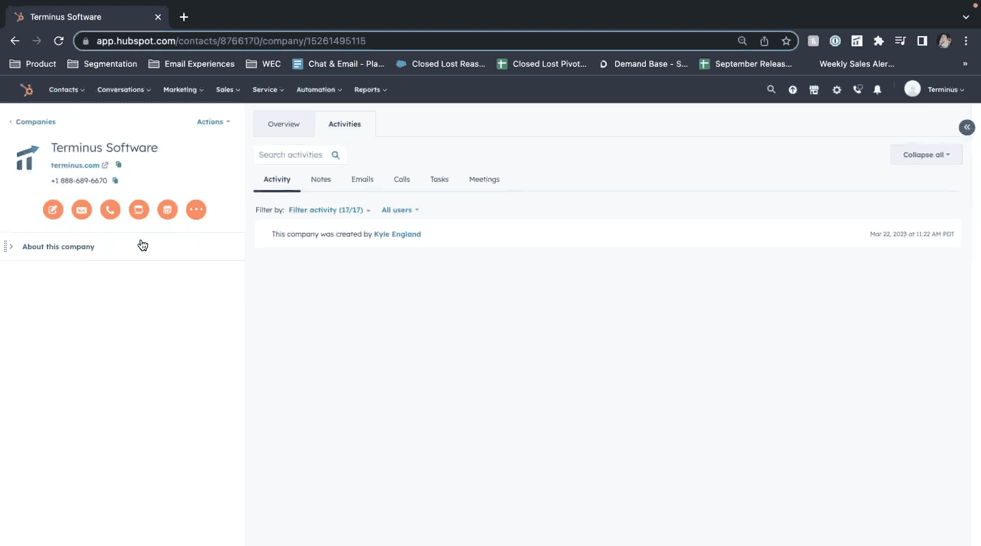981x546 pixels.
Task: Show more bookmarks with double-arrow
Action: (x=965, y=64)
